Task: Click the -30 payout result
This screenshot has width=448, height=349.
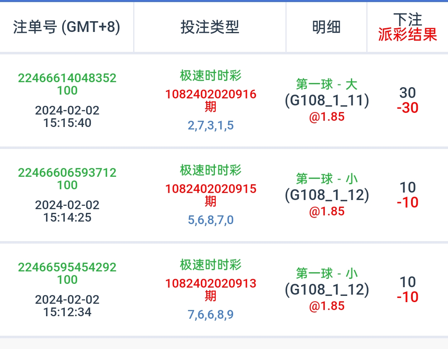Action: coord(407,108)
